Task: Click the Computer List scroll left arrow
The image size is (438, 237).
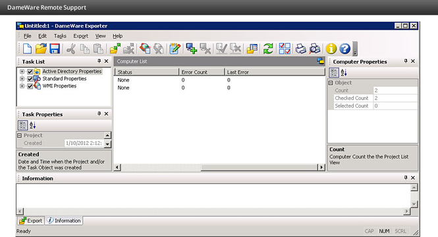Action: pyautogui.click(x=117, y=167)
